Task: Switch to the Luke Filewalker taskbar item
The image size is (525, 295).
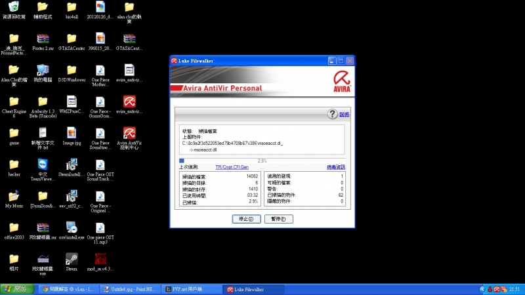Action: [253, 289]
